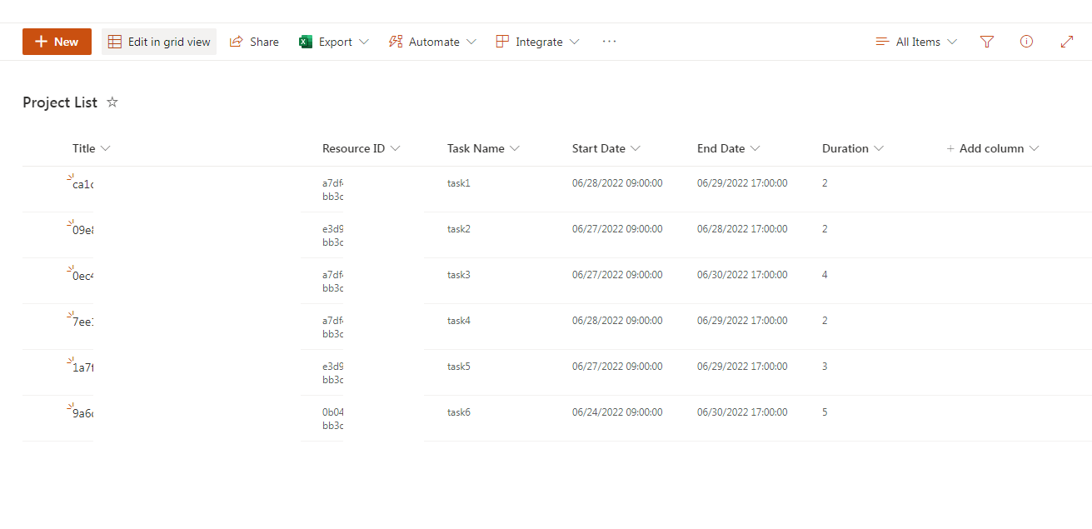This screenshot has width=1092, height=529.
Task: Click the plus icon beside Add column
Action: pos(950,148)
